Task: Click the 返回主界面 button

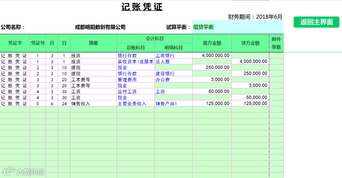Action: click(316, 22)
